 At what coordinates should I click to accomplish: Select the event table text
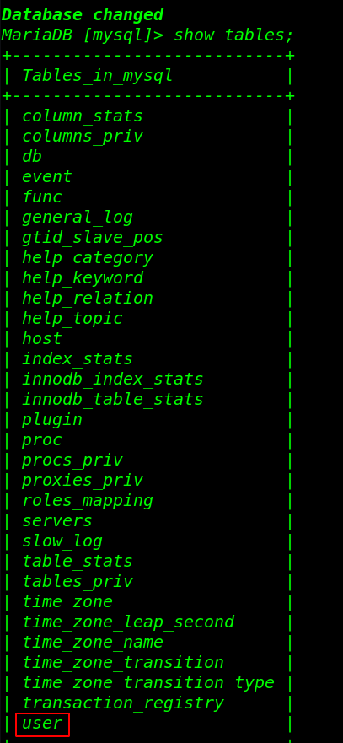[x=47, y=177]
